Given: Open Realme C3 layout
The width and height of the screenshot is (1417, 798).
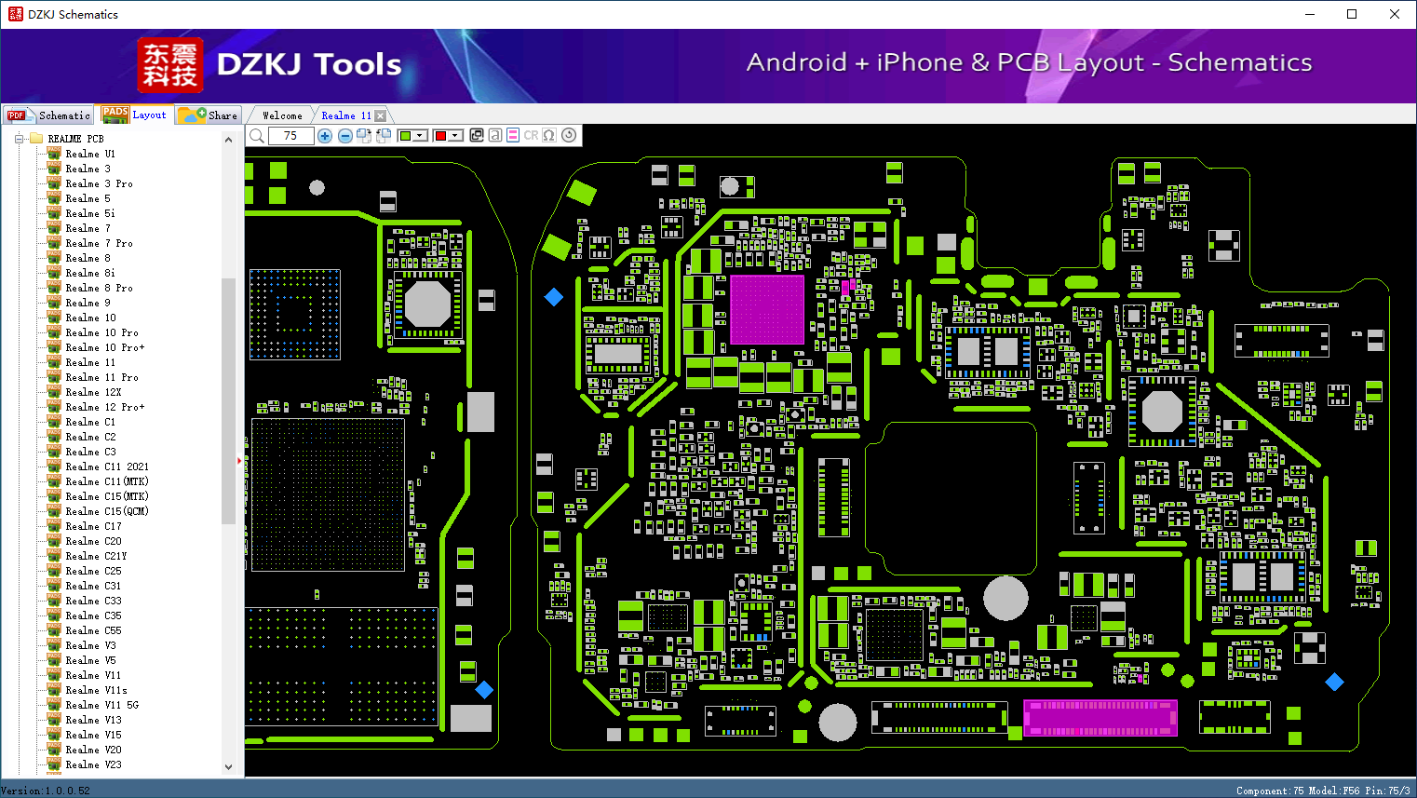Looking at the screenshot, I should coord(90,452).
